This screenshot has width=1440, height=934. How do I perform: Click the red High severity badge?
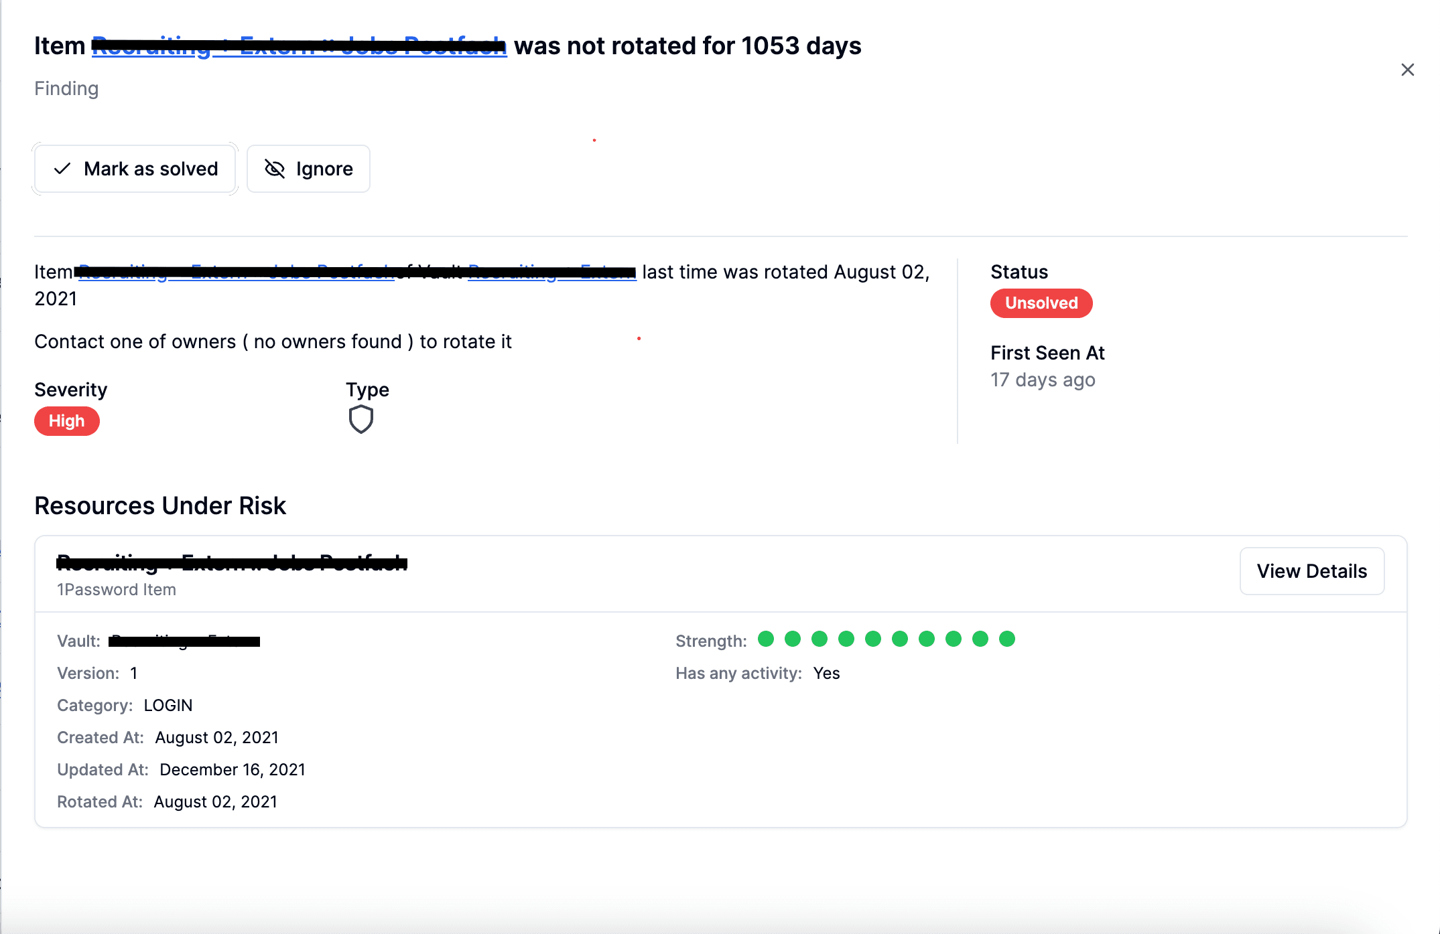(x=67, y=421)
